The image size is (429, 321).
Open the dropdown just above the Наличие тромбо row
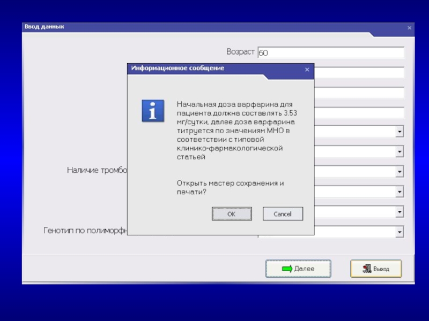(400, 151)
